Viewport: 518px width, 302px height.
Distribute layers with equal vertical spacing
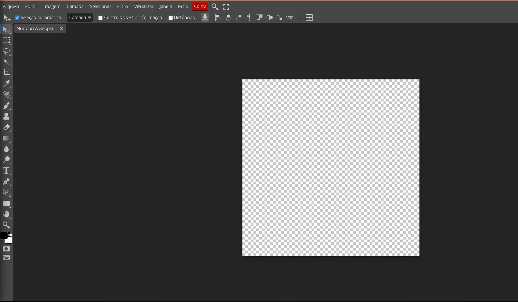[248, 18]
